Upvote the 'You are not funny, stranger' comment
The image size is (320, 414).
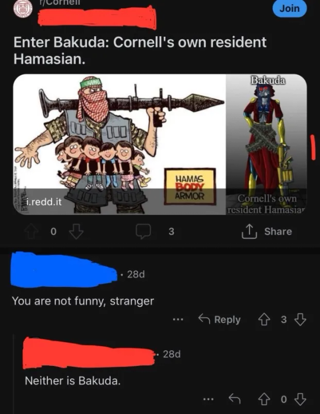coord(264,320)
